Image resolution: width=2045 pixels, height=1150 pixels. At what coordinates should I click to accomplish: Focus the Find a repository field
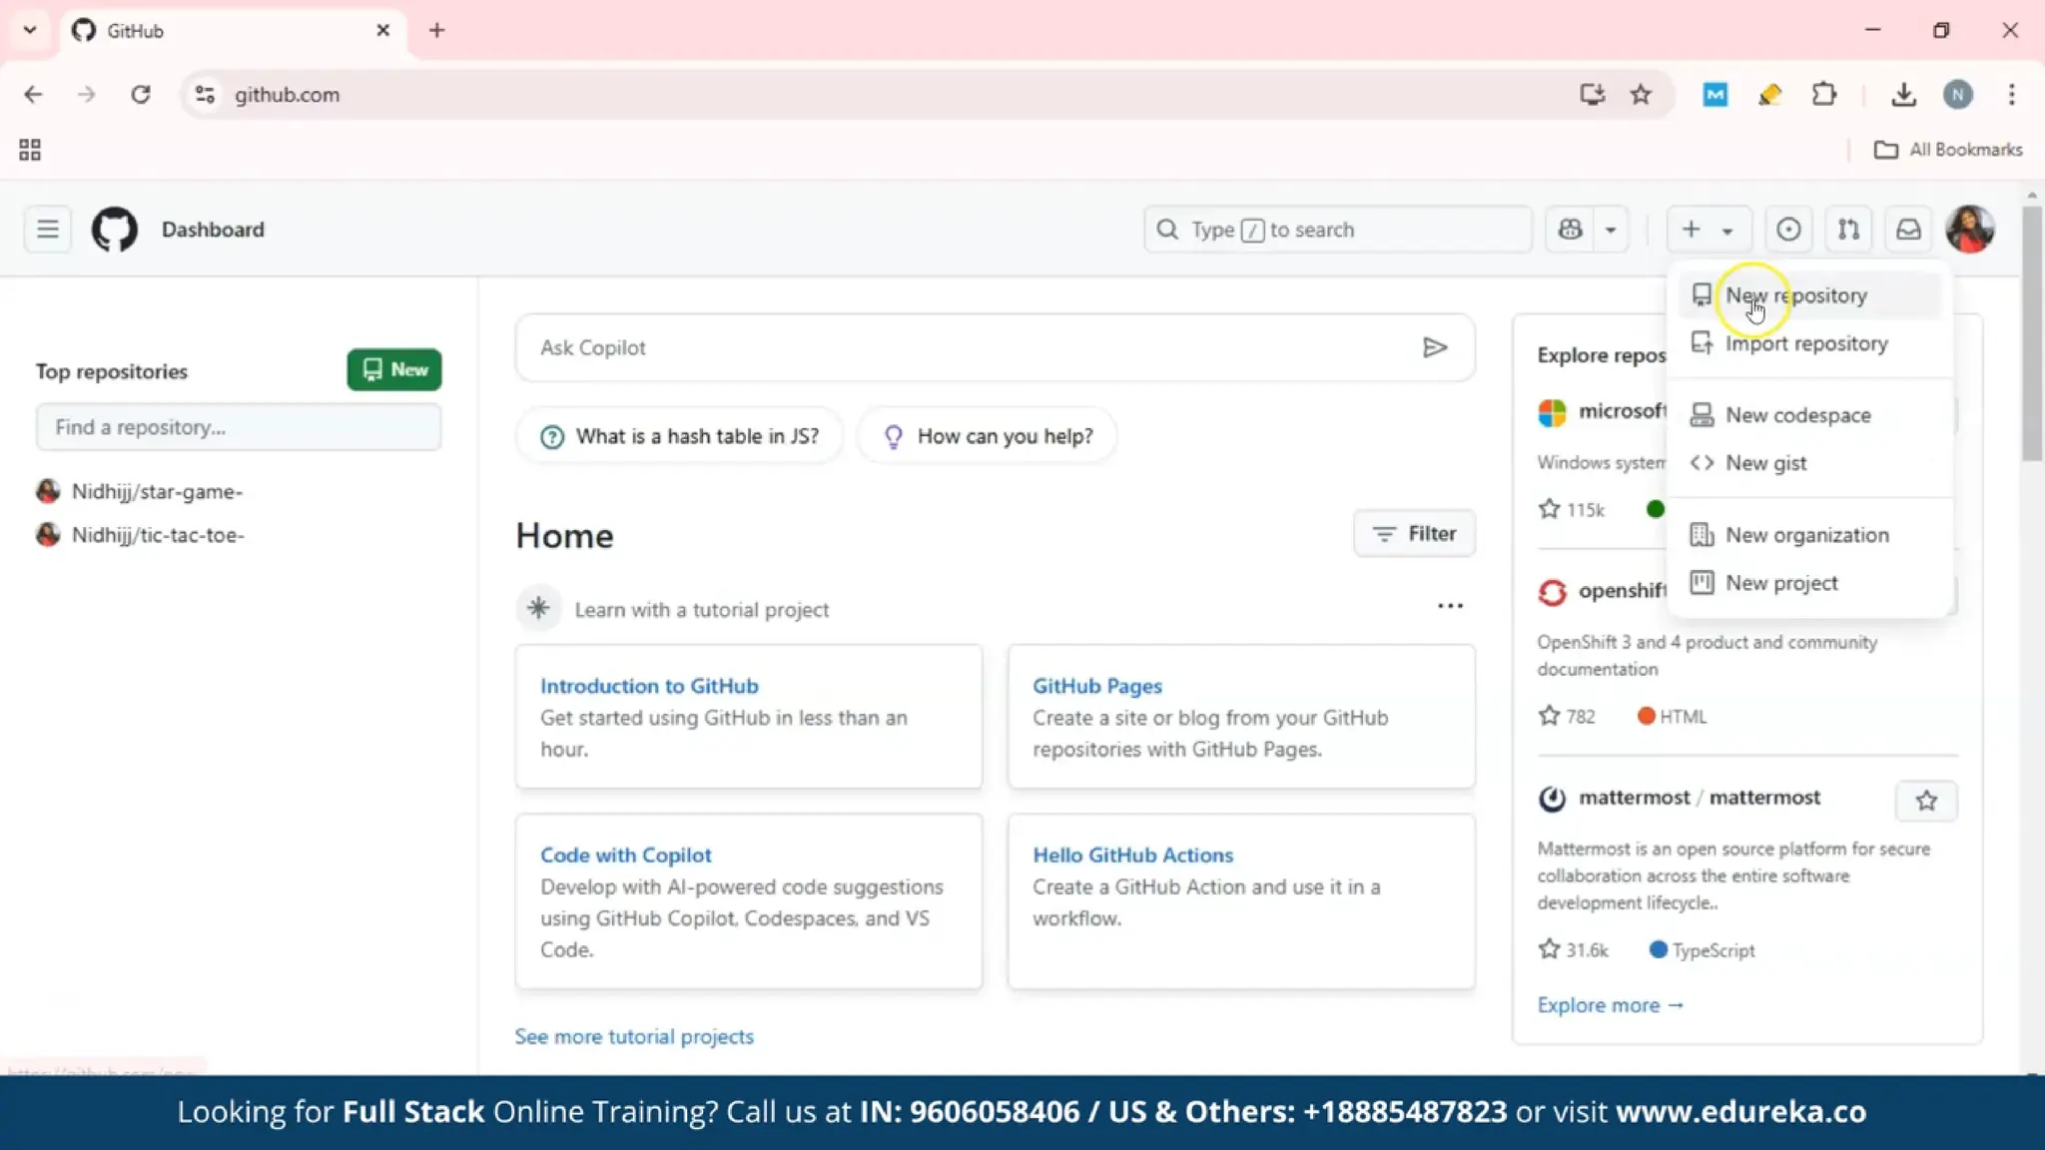[239, 427]
